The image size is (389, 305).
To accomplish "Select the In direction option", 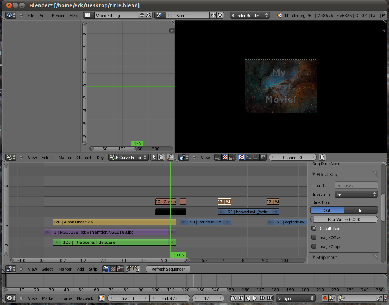I will [361, 210].
